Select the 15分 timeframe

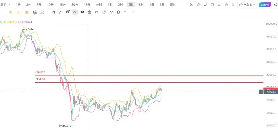(62, 5)
